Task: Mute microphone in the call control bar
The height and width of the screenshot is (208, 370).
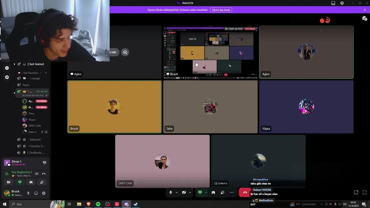Action: point(171,192)
